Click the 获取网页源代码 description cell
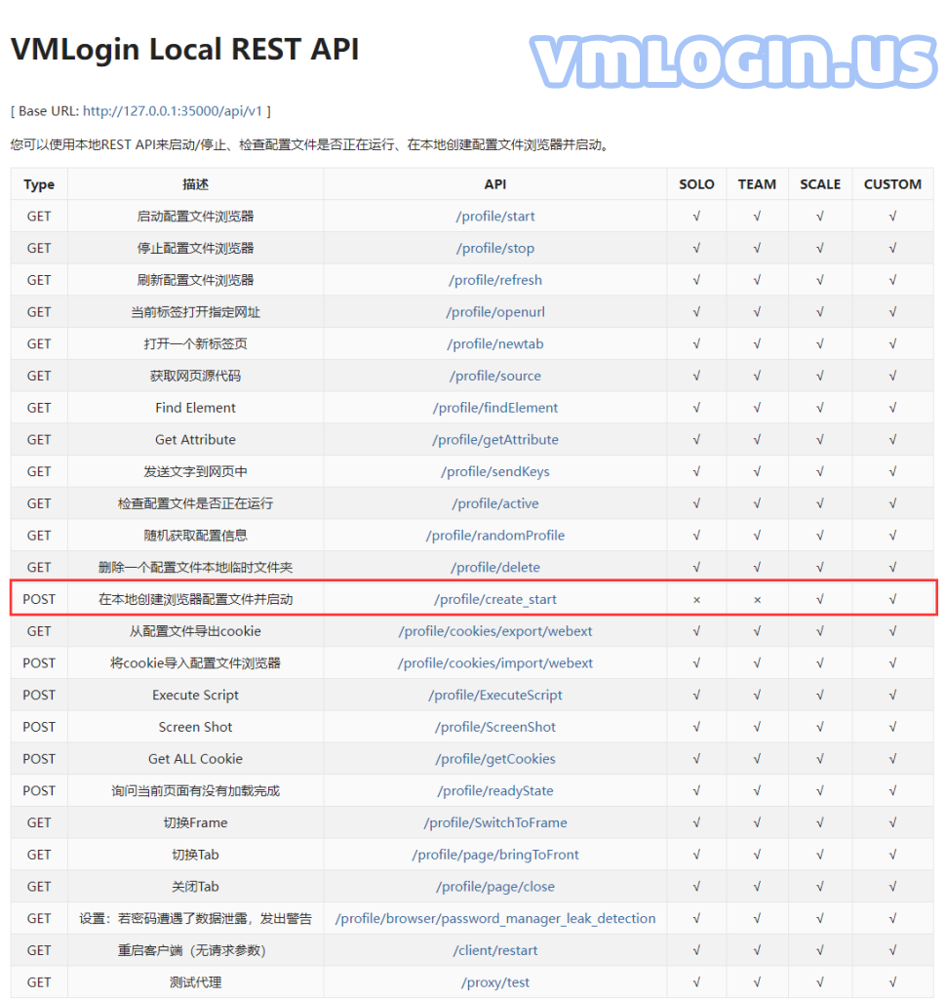 point(196,376)
